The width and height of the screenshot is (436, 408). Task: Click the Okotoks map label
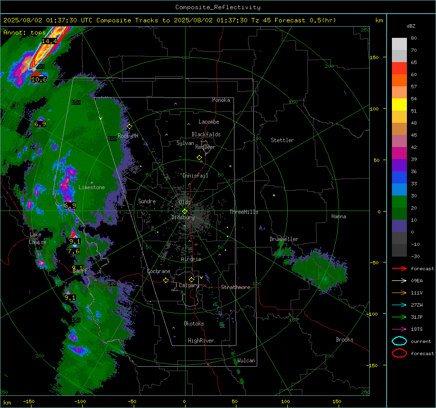(194, 324)
